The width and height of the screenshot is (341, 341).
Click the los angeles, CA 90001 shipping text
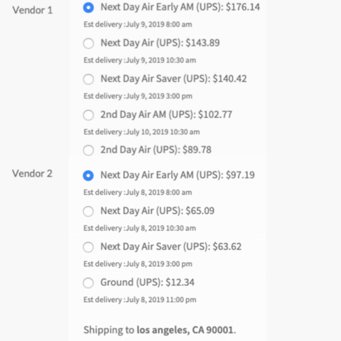[x=185, y=330]
